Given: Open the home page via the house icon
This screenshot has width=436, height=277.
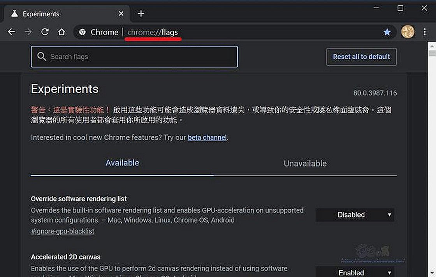Looking at the screenshot, I should point(62,32).
